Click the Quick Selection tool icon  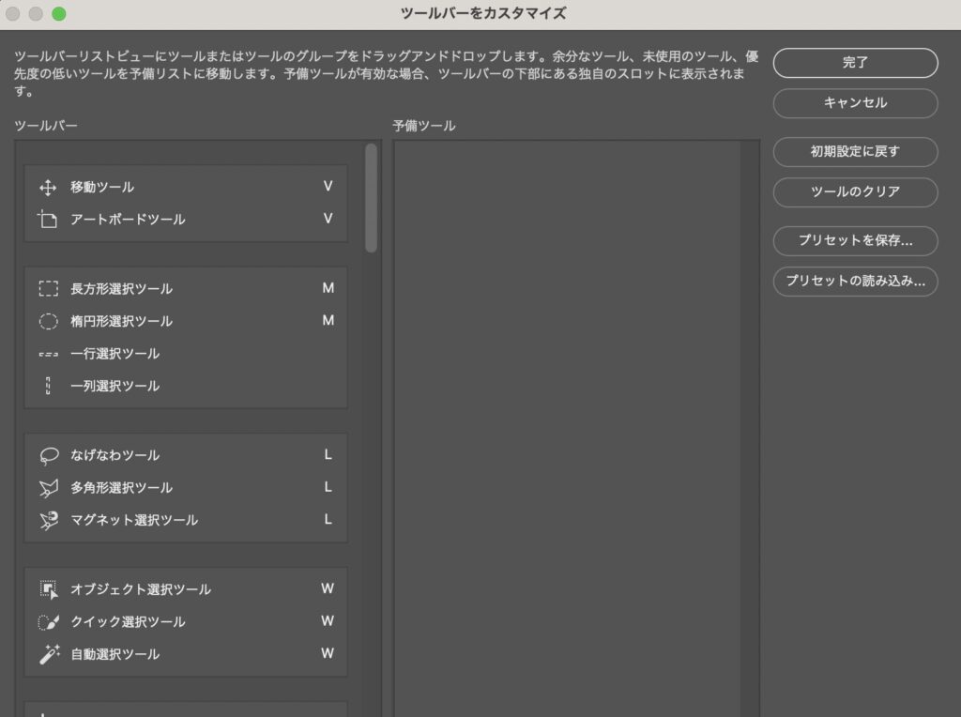48,621
